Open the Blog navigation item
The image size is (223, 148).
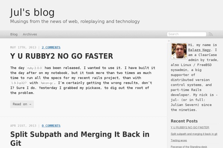click(x=14, y=34)
